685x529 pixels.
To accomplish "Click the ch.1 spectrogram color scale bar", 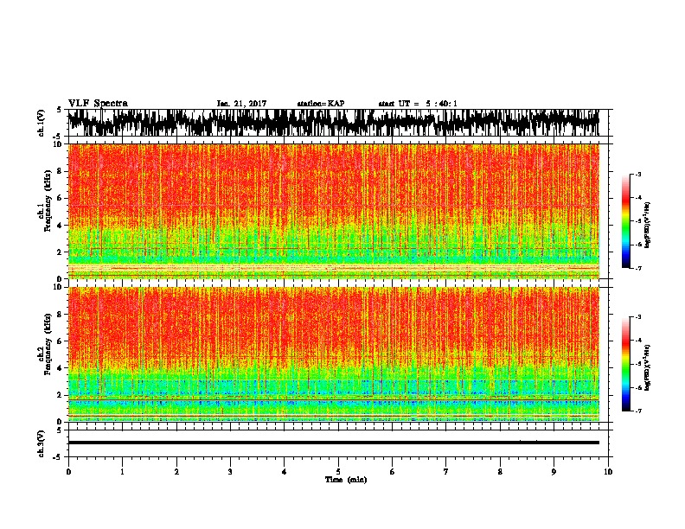I will [626, 221].
